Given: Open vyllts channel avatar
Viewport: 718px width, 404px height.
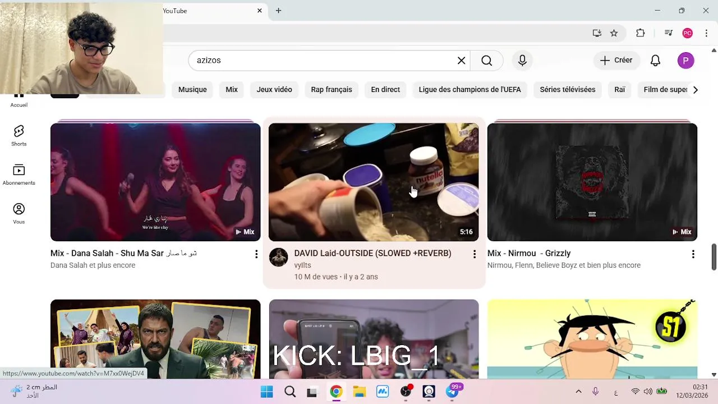Looking at the screenshot, I should click(x=278, y=257).
